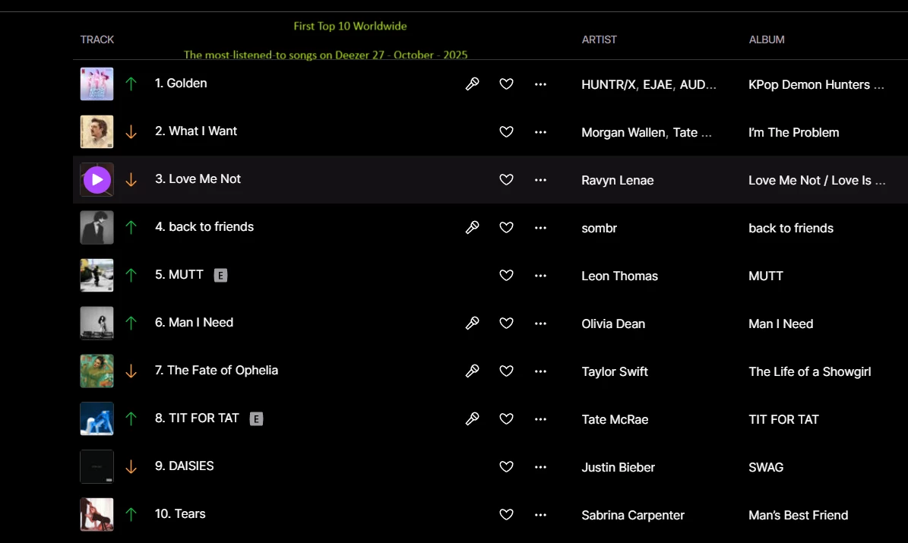Expand options menu for Tears
Image resolution: width=908 pixels, height=543 pixels.
[540, 515]
